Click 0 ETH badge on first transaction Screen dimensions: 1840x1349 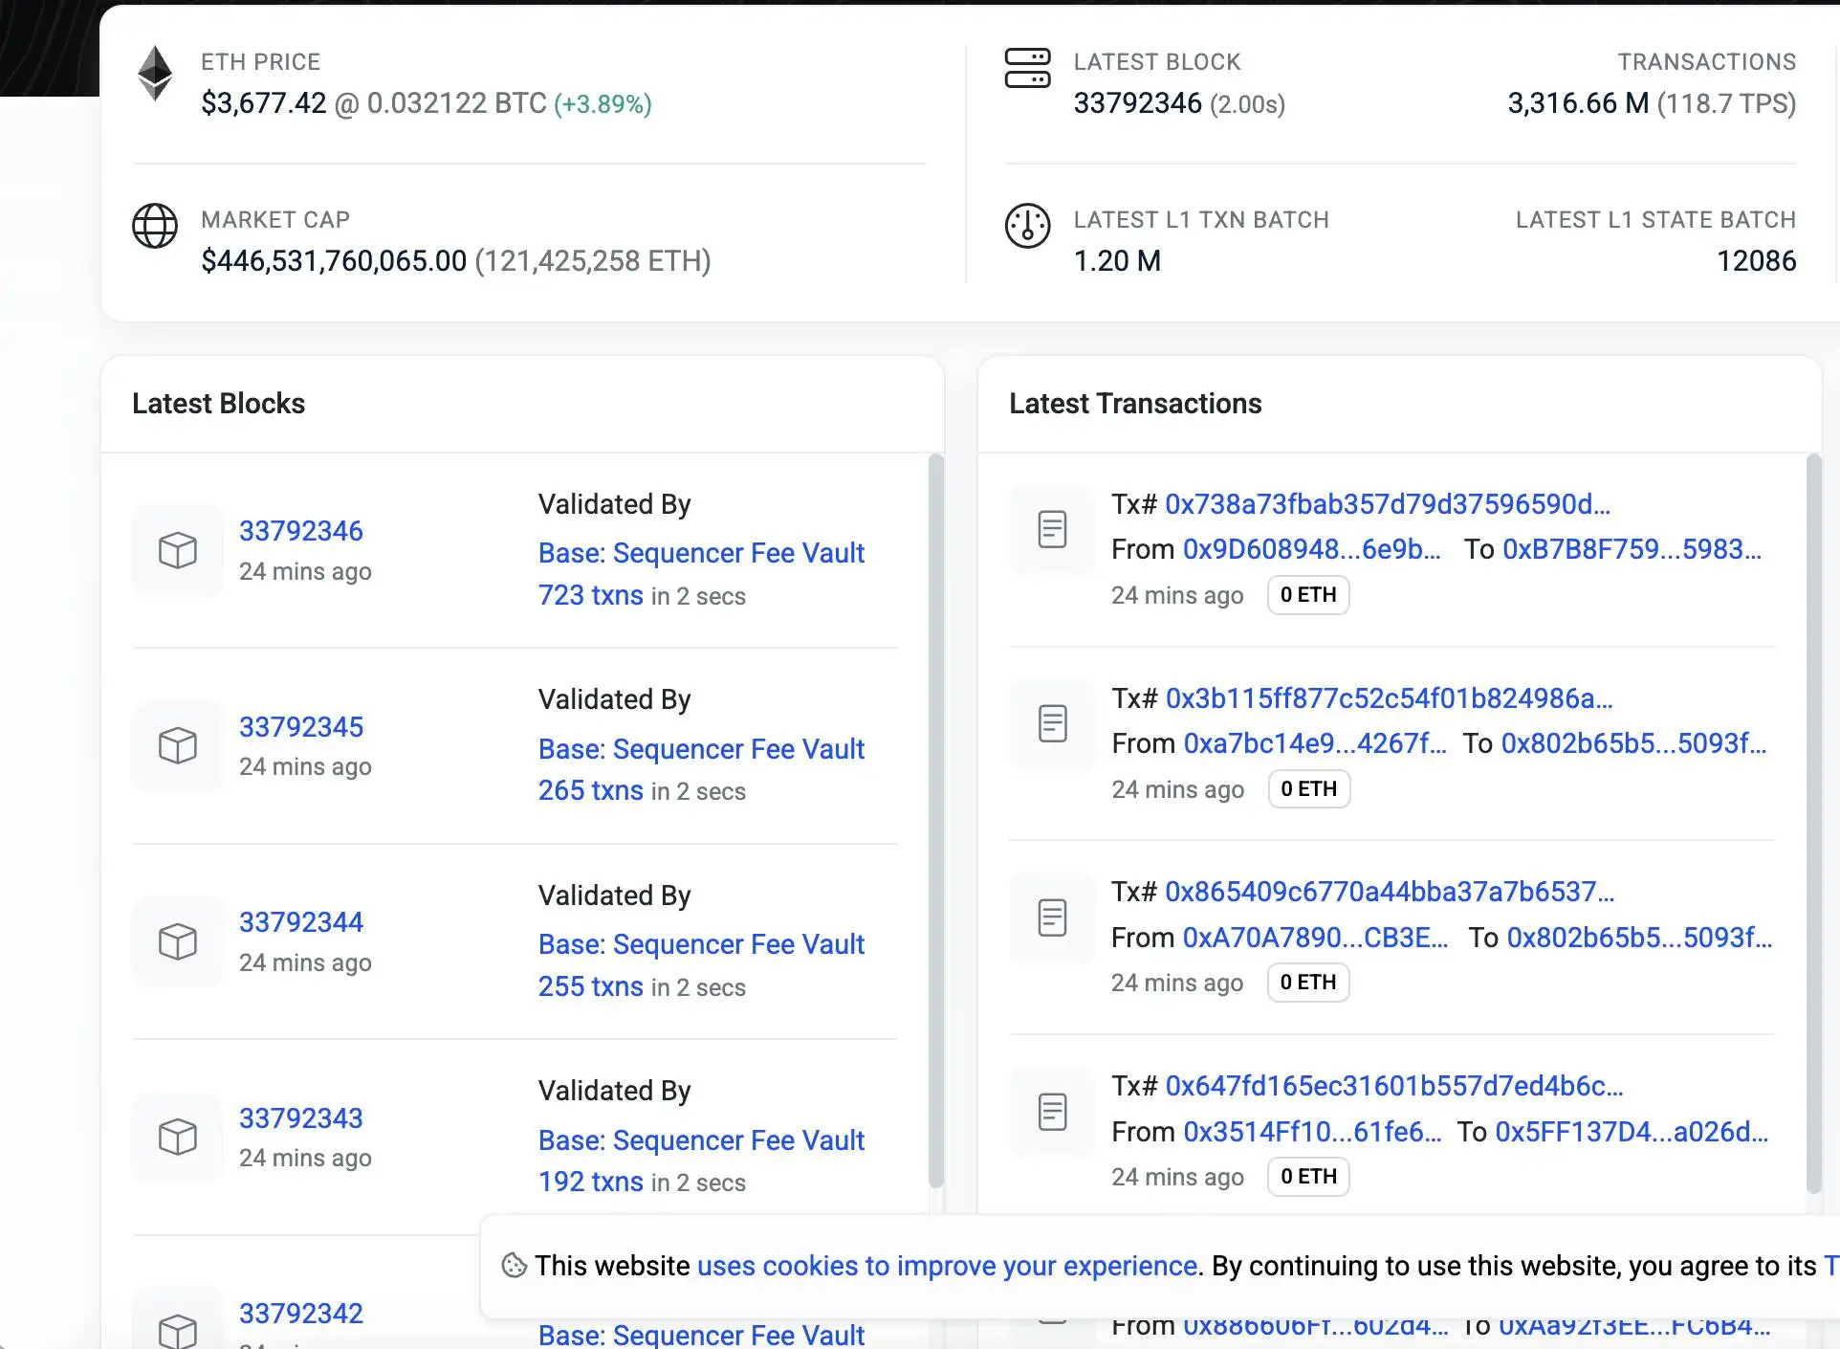pyautogui.click(x=1307, y=595)
